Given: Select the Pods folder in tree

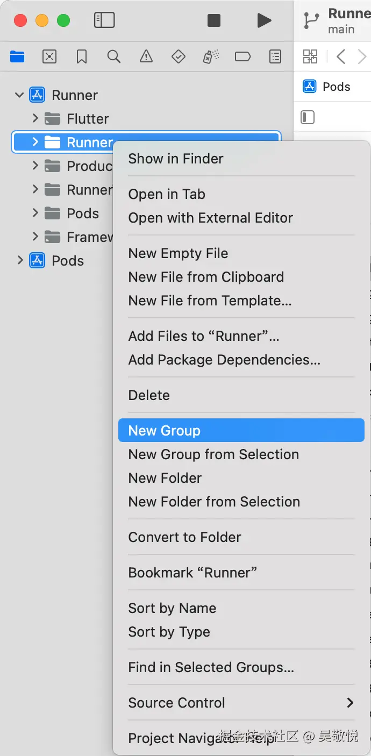Looking at the screenshot, I should (82, 213).
